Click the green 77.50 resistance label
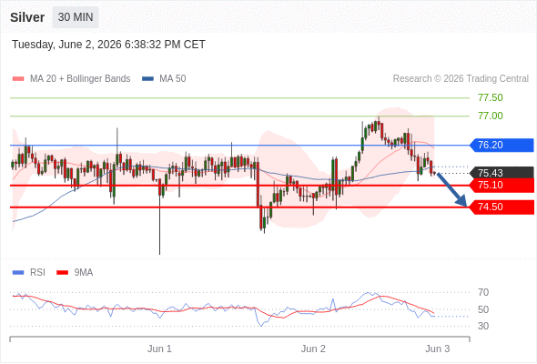The width and height of the screenshot is (537, 364). pyautogui.click(x=491, y=98)
